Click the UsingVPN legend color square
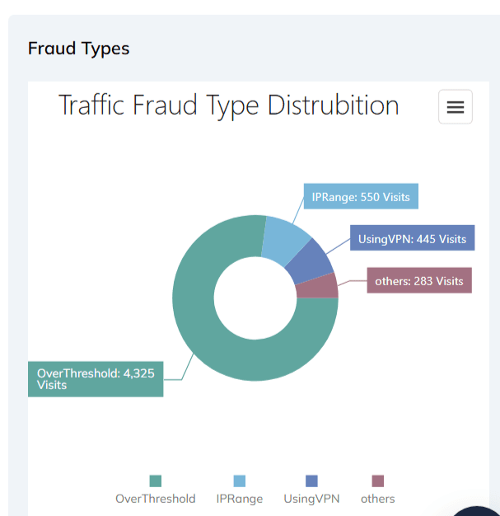Image resolution: width=500 pixels, height=516 pixels. point(311,481)
